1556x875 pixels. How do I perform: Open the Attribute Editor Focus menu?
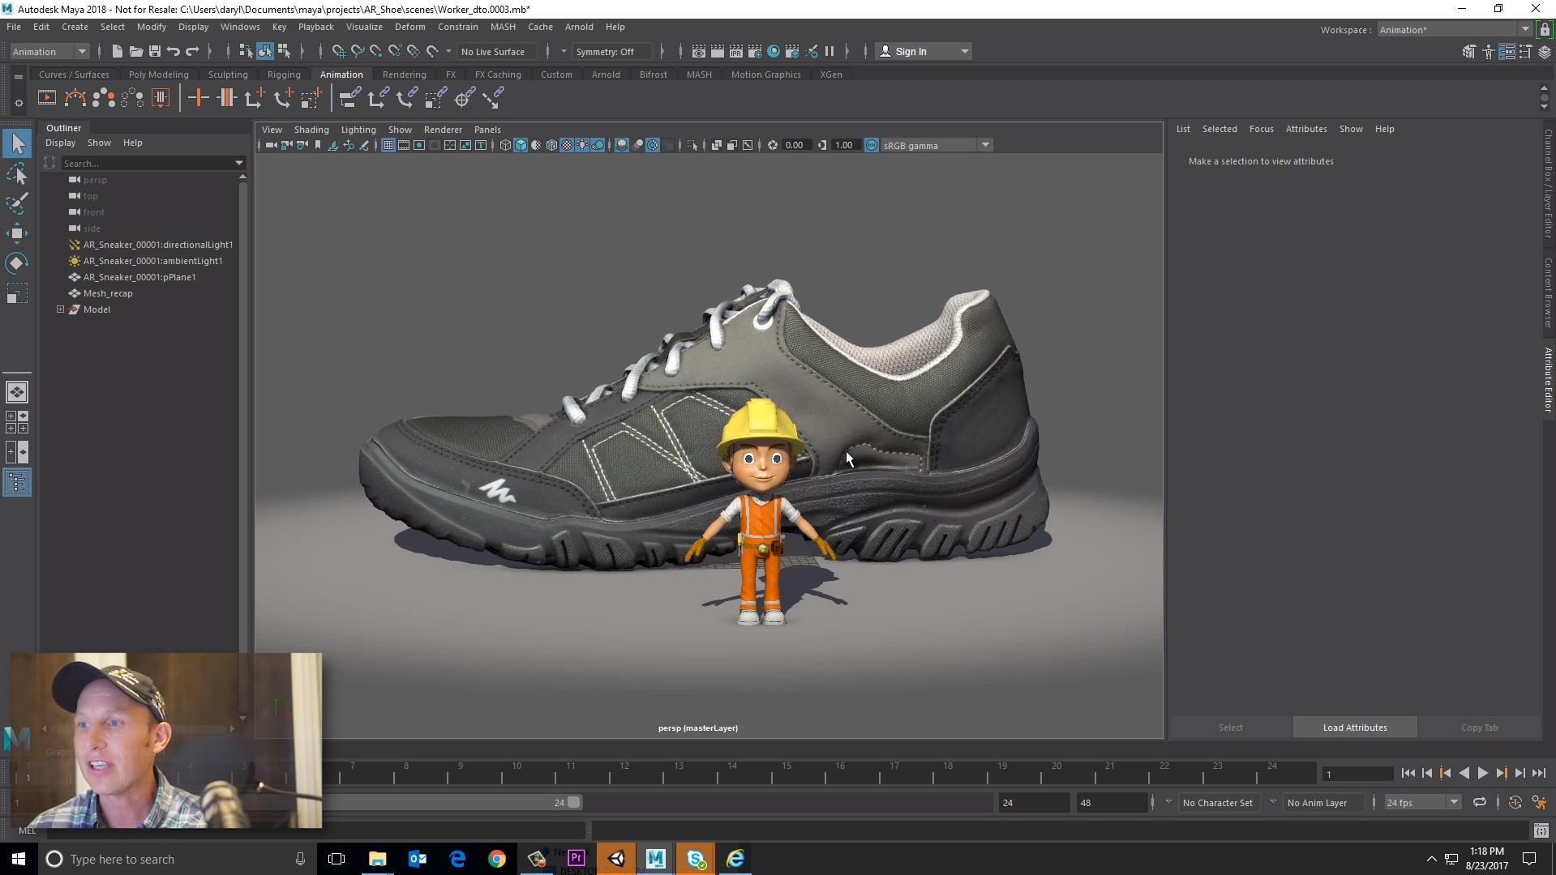point(1261,129)
